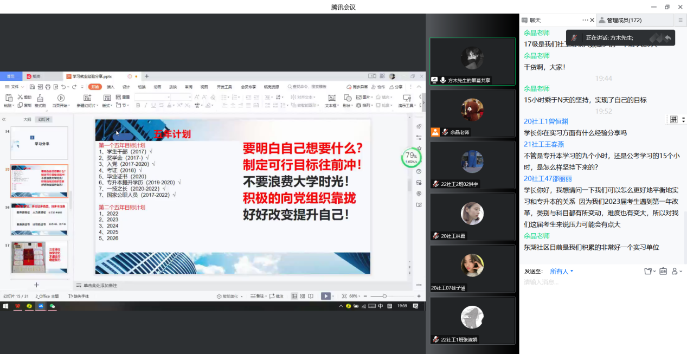Toggle Italic formatting in the ribbon
This screenshot has height=354, width=687.
[x=146, y=105]
